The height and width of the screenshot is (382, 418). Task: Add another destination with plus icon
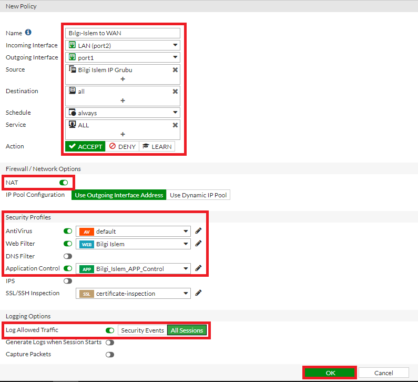tap(123, 100)
